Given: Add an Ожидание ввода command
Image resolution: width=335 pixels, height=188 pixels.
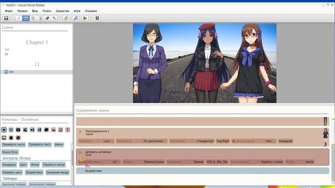Looking at the screenshot, I should [58, 172].
